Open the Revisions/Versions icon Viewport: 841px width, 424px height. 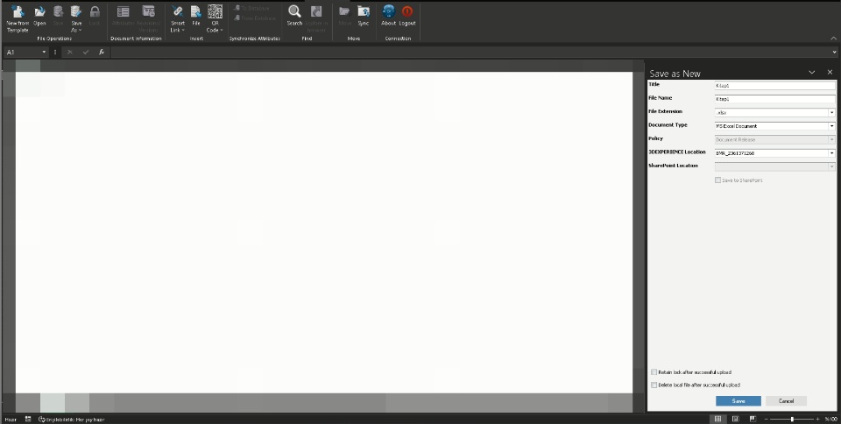point(149,11)
